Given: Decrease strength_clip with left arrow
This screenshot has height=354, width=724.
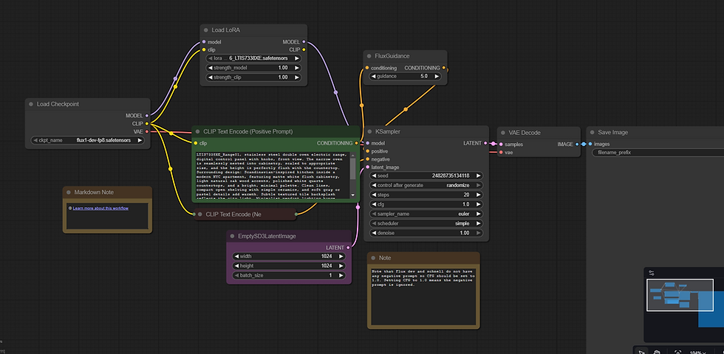Looking at the screenshot, I should [x=210, y=77].
